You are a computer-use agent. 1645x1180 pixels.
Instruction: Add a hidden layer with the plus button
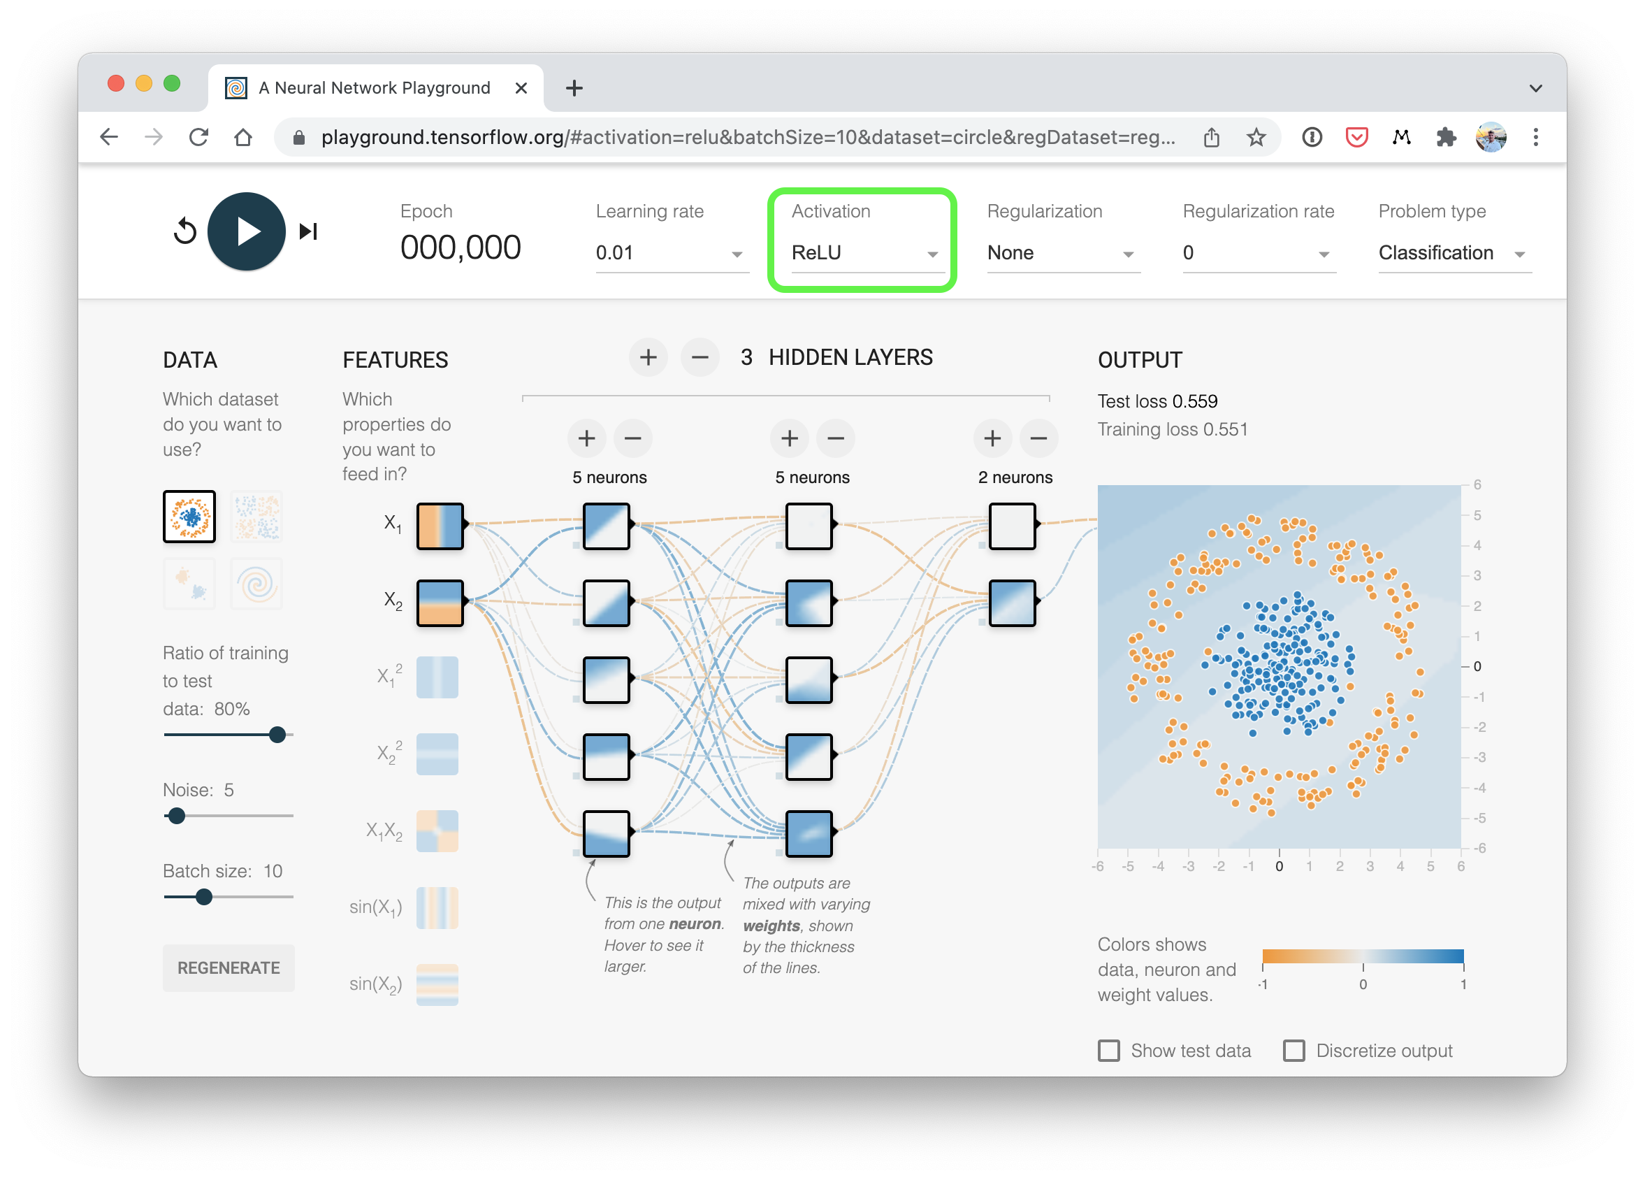point(648,357)
